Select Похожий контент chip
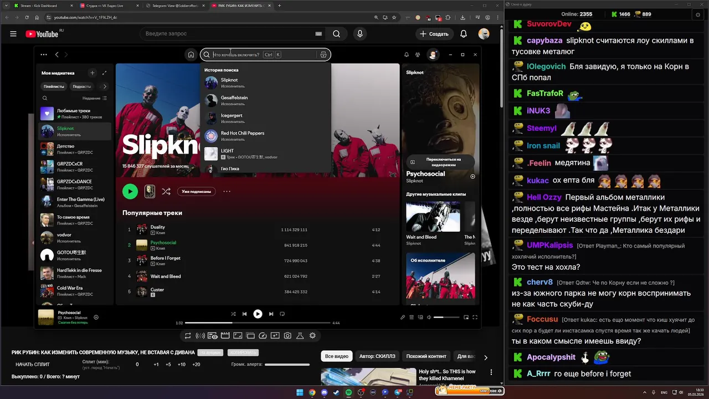Viewport: 709px width, 399px height. [426, 356]
